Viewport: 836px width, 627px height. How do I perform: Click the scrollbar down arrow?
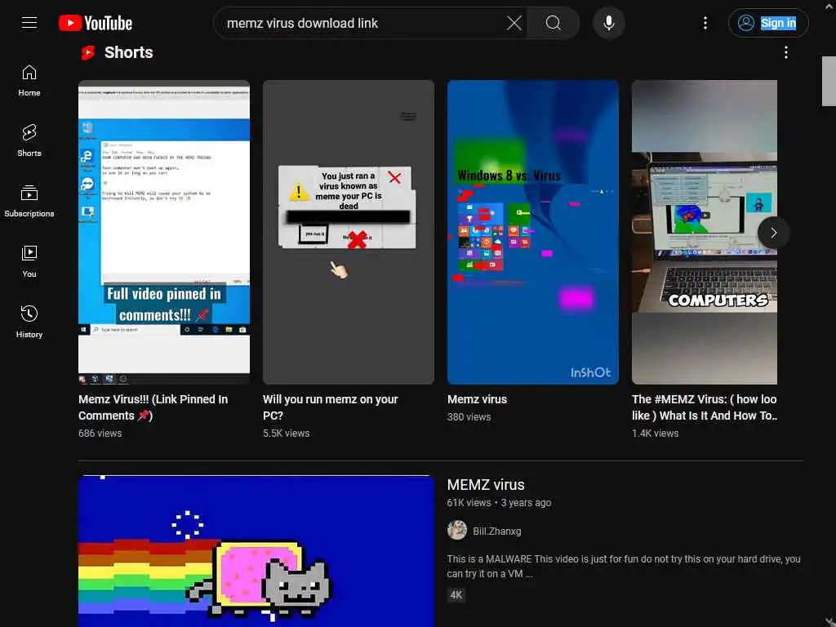(x=829, y=621)
